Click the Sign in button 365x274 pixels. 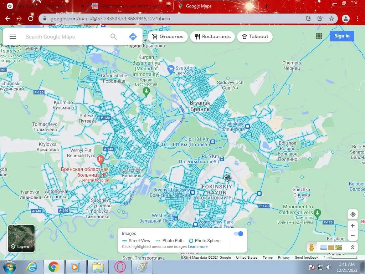coord(342,36)
